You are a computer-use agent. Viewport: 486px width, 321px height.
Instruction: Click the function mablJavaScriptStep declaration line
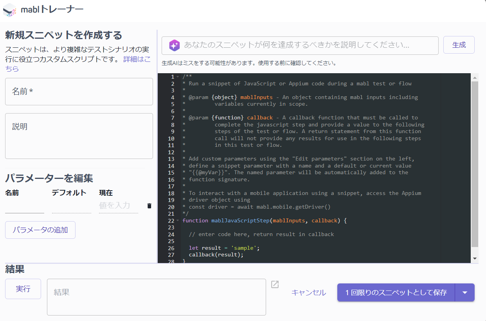tap(265, 221)
